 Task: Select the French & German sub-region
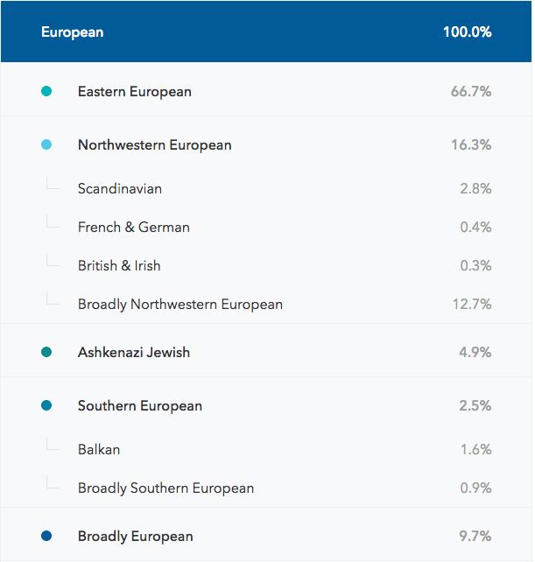click(x=266, y=228)
